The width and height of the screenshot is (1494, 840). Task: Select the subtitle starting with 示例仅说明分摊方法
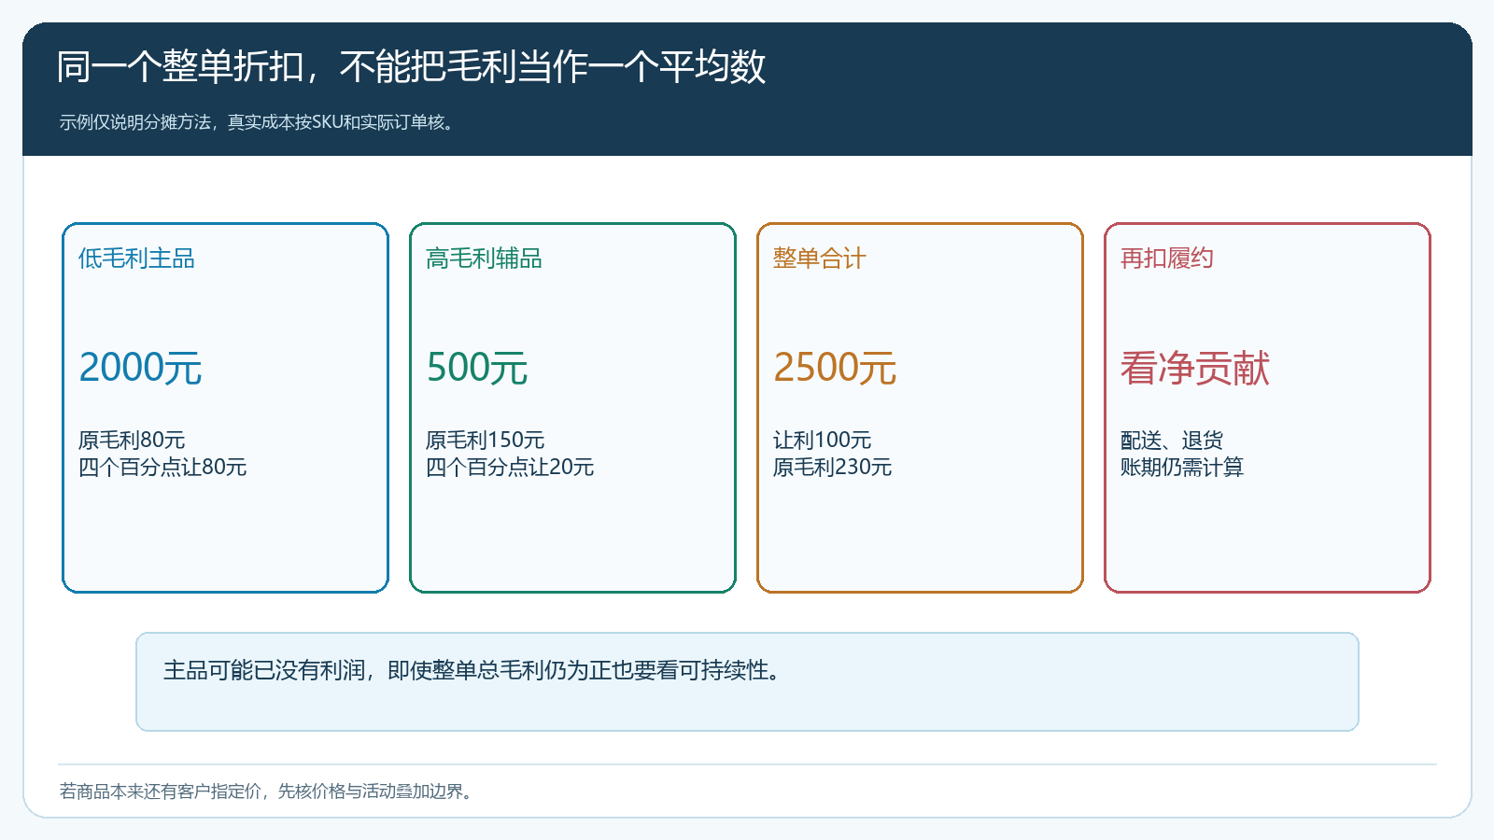(x=260, y=122)
